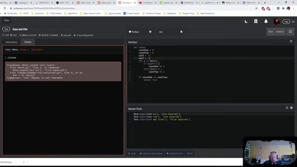Viewport: 297px width, 167px height.
Task: Click UNLOCK SOLUTIONS button
Action: pos(151,154)
